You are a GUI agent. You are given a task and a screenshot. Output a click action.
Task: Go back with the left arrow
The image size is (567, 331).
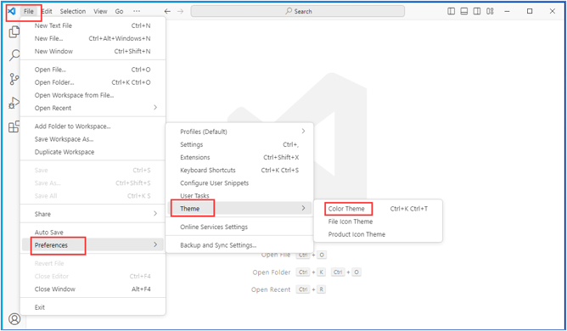[x=167, y=11]
